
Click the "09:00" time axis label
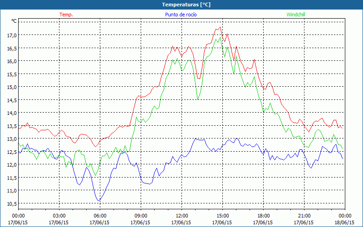click(141, 216)
